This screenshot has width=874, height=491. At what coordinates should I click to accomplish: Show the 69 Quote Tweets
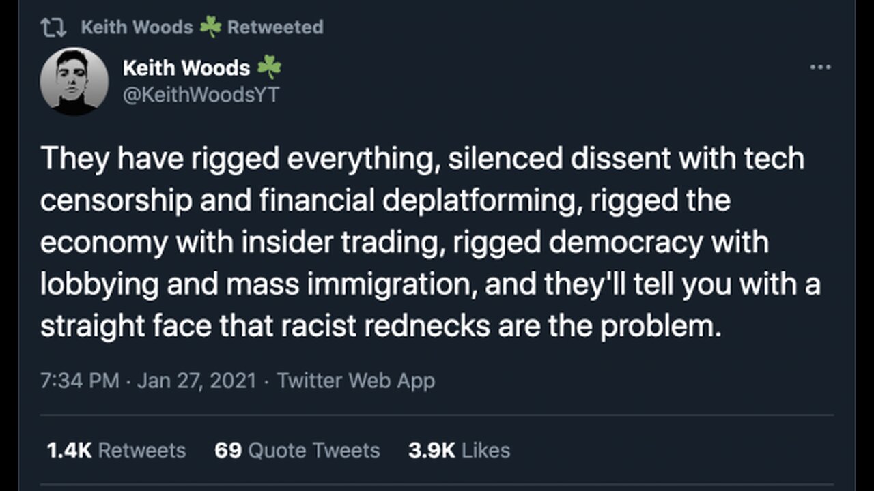(297, 450)
